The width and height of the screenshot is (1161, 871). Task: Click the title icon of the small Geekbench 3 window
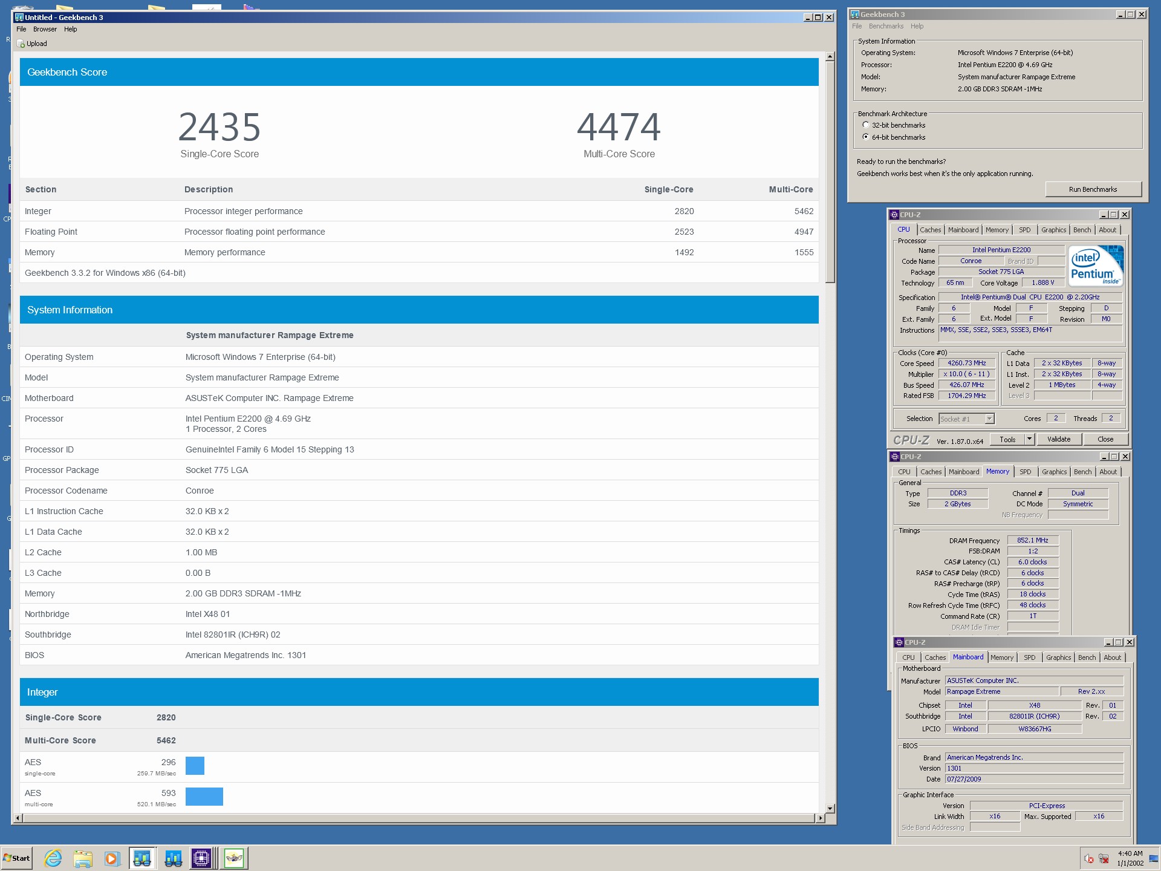coord(855,15)
